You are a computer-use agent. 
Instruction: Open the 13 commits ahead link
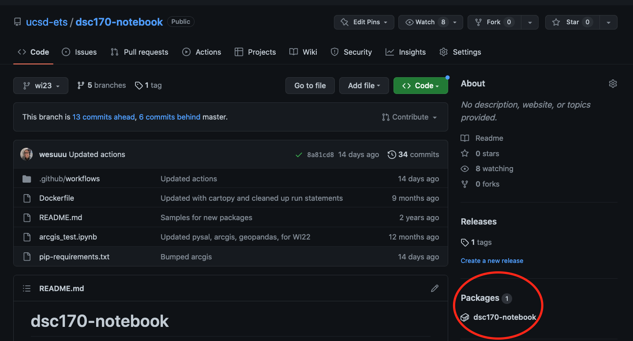pos(104,117)
